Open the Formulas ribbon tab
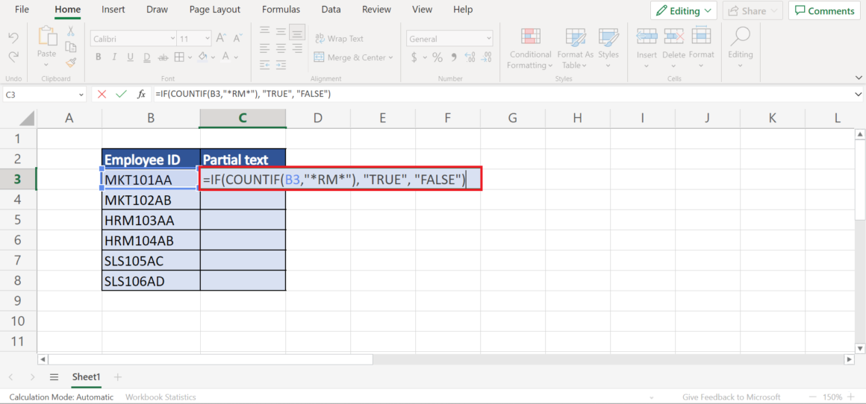The width and height of the screenshot is (866, 404). [x=281, y=10]
